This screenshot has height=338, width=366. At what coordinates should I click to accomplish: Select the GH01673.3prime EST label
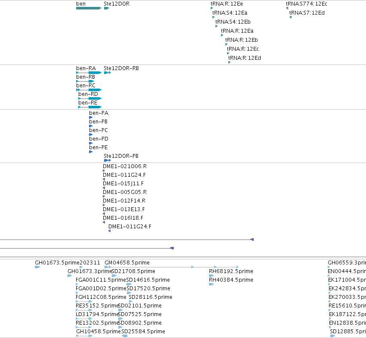(x=90, y=271)
